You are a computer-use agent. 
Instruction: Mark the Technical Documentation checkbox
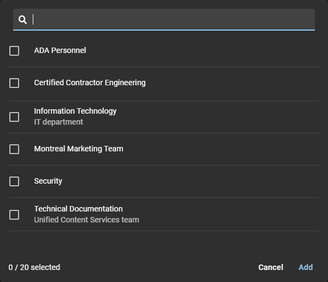[14, 215]
